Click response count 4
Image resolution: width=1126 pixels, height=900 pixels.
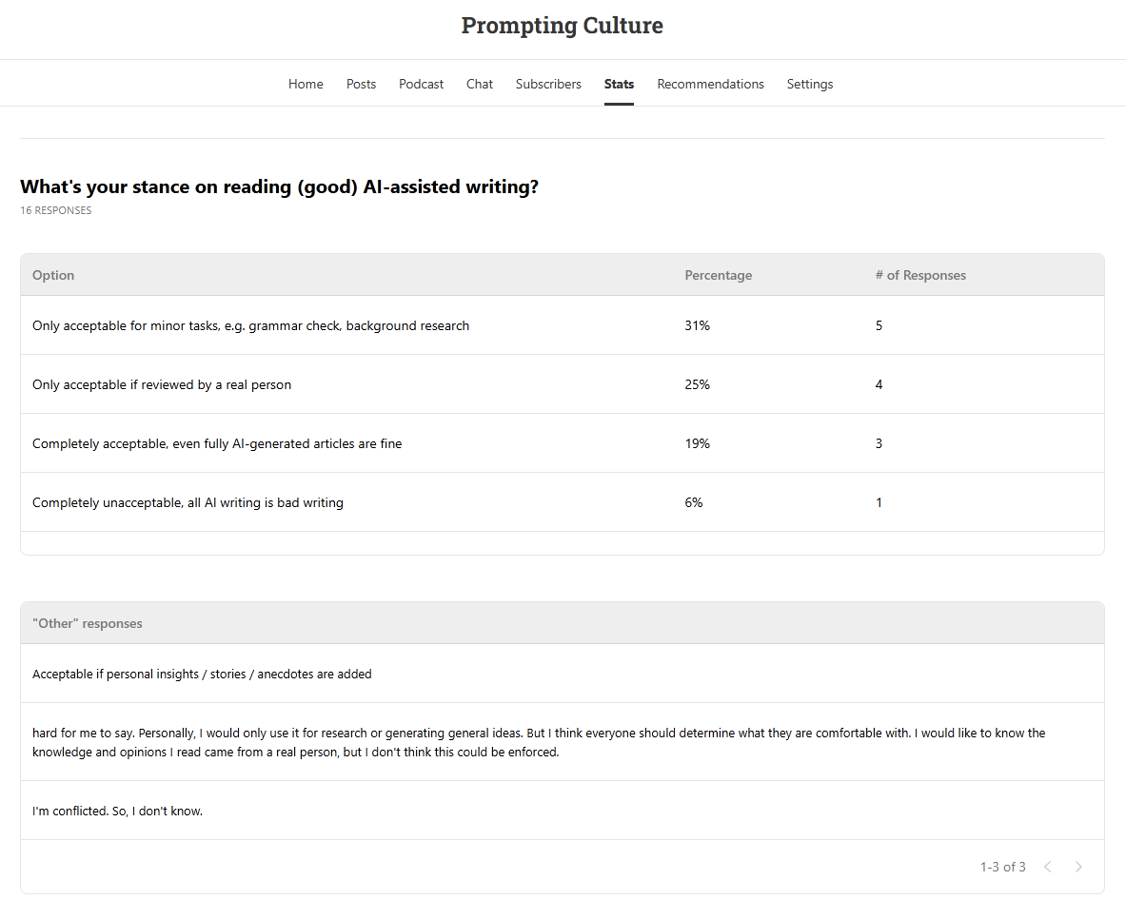coord(879,384)
